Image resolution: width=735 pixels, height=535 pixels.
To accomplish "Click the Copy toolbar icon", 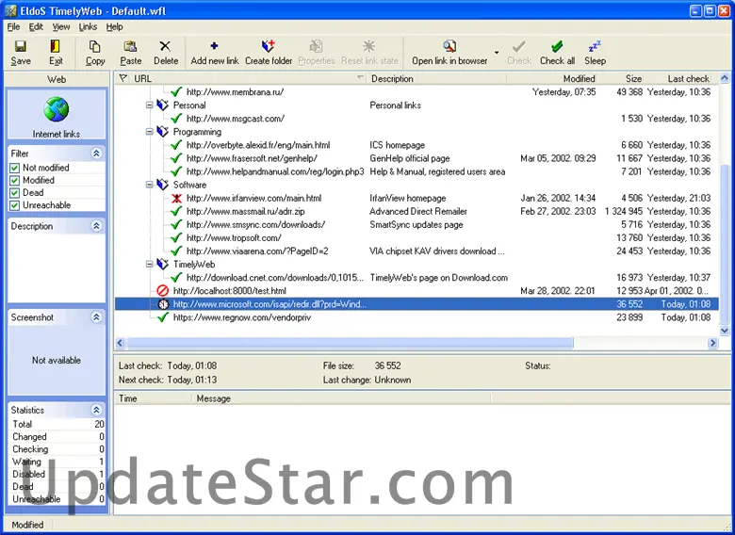I will pos(95,46).
